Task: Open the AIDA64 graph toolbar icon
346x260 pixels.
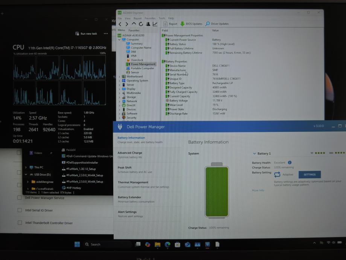Action: click(155, 24)
